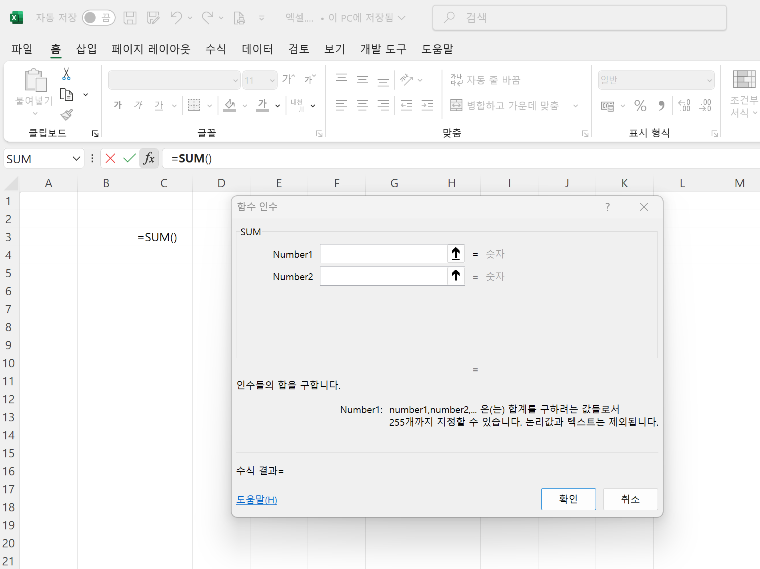The image size is (760, 569).
Task: Switch to 페이지 레이아웃 tab
Action: pos(151,49)
